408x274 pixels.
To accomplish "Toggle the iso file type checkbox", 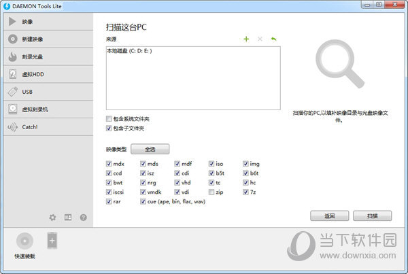I will (211, 164).
